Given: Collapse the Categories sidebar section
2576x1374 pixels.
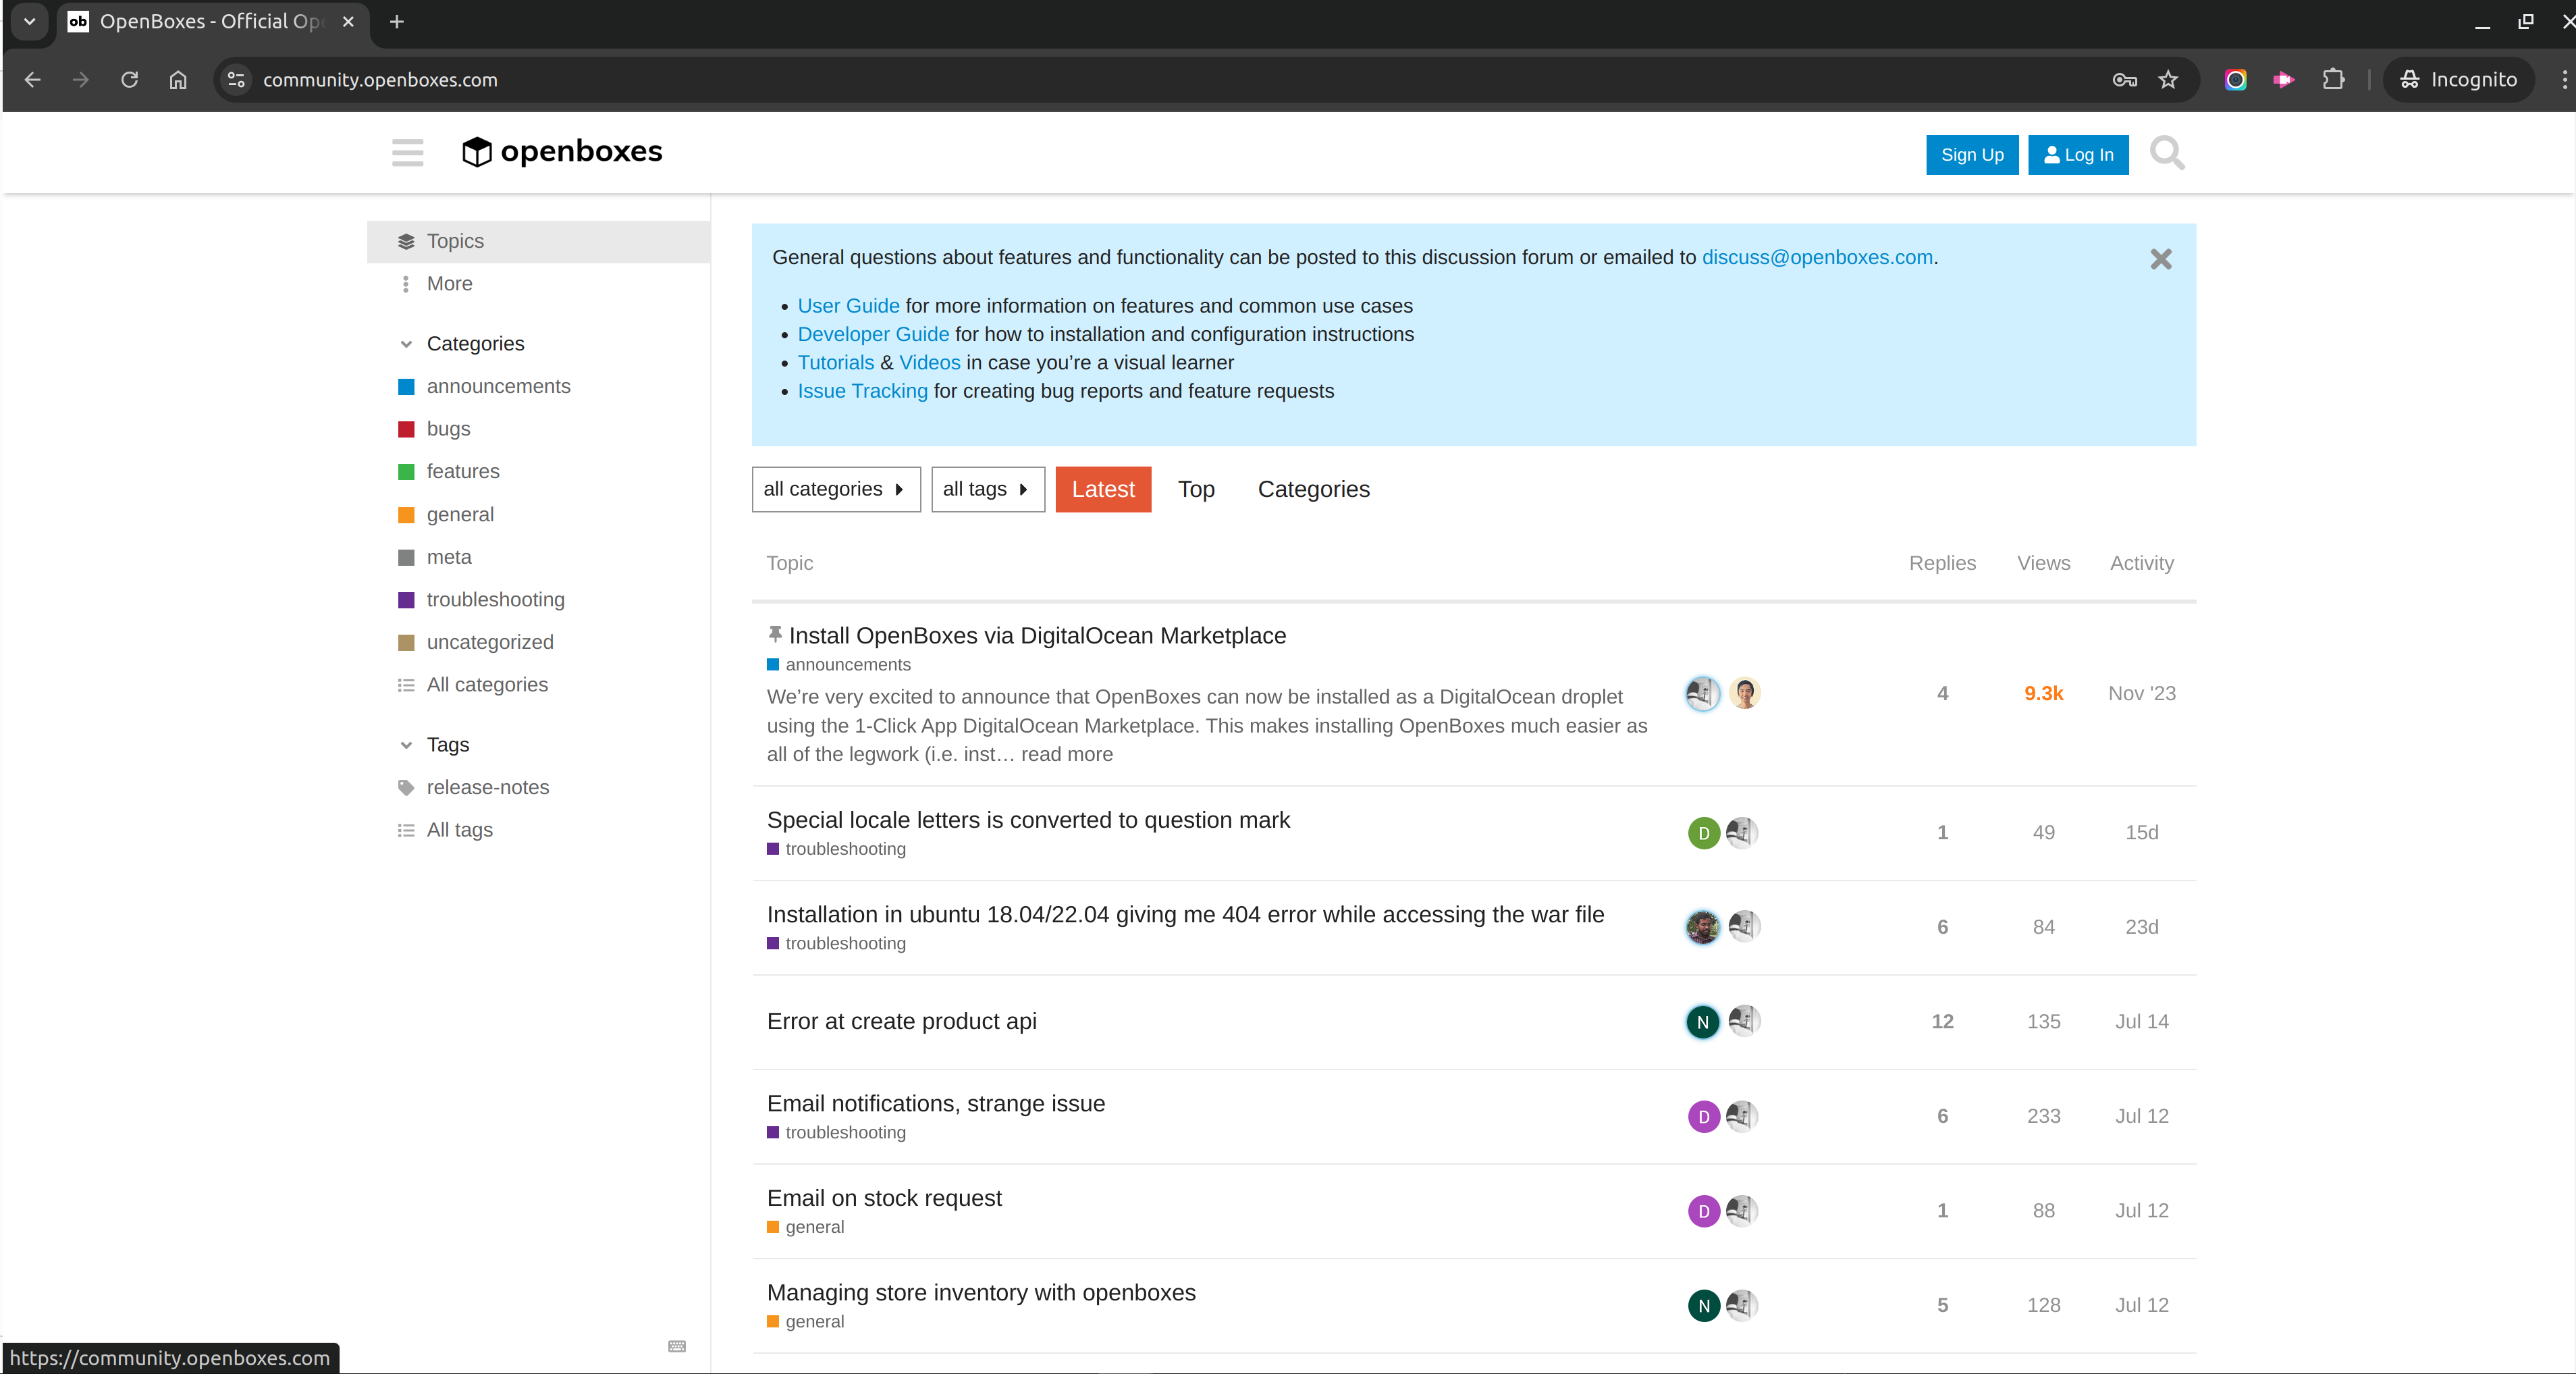Looking at the screenshot, I should pyautogui.click(x=406, y=344).
